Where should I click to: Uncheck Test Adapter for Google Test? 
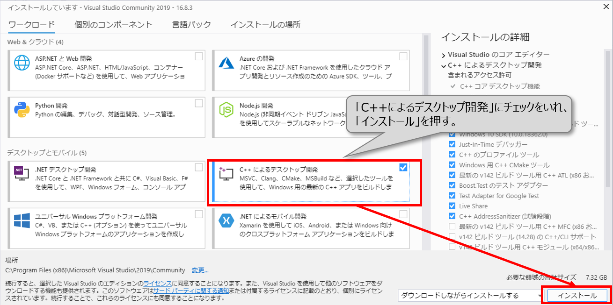pos(452,196)
